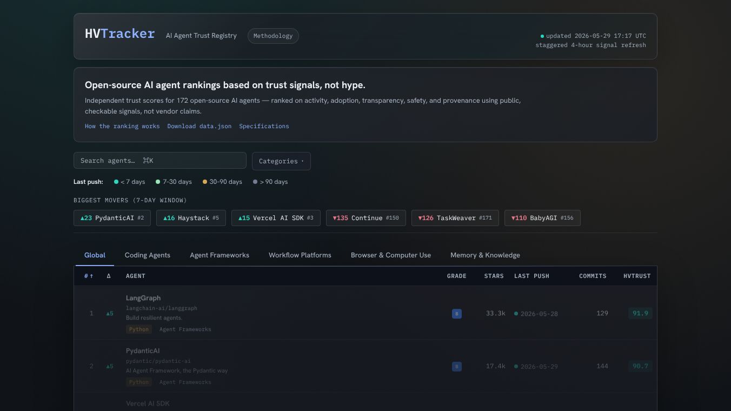The height and width of the screenshot is (411, 731).
Task: Click the '< 7 days' legend item
Action: [x=129, y=182]
